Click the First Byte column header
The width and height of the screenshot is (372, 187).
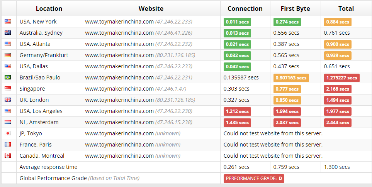(x=296, y=8)
